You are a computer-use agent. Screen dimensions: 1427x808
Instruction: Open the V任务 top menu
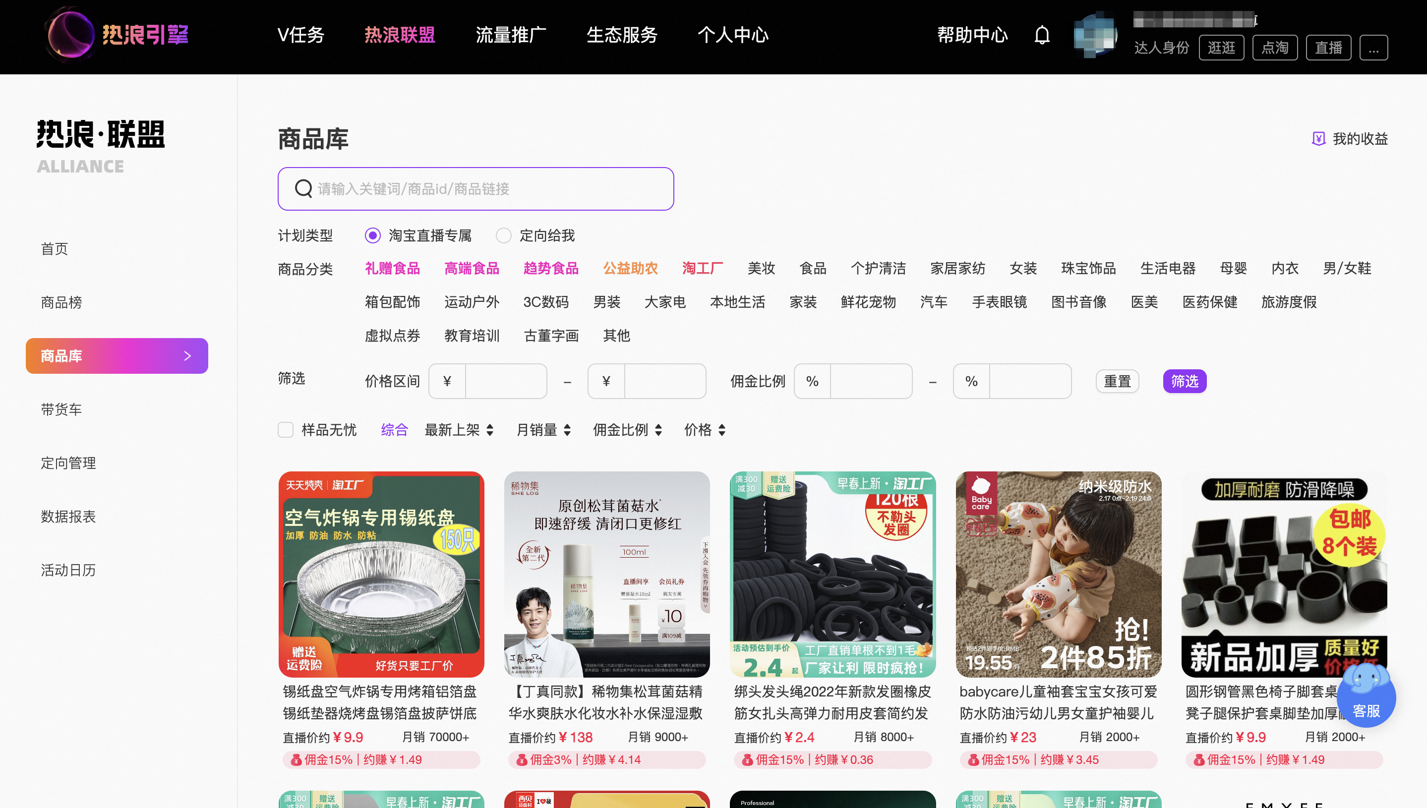300,35
